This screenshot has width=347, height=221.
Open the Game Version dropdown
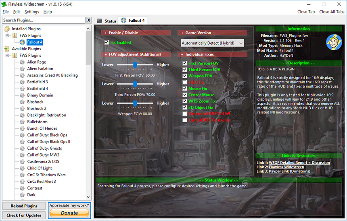(212, 43)
